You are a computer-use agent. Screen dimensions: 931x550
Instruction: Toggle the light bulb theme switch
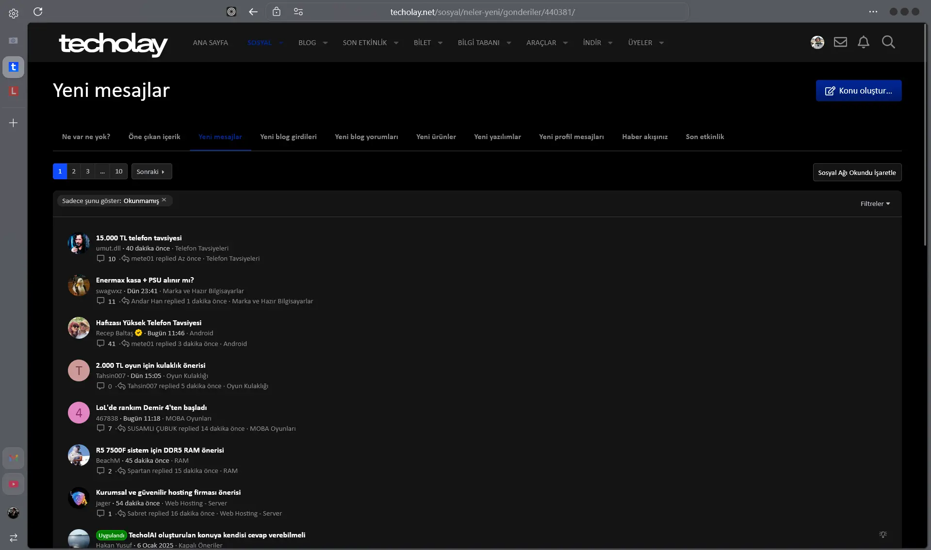pos(883,534)
